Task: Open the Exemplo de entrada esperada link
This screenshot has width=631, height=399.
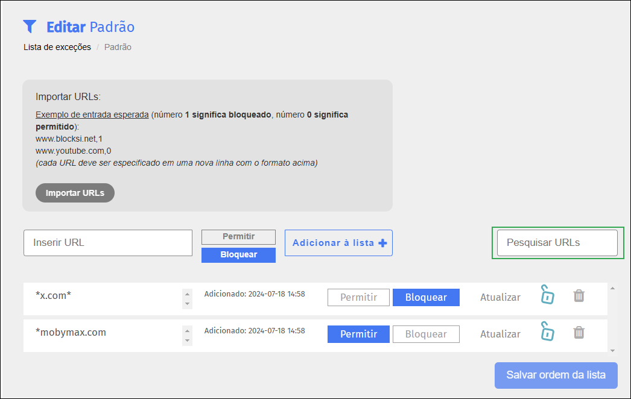Action: pyautogui.click(x=92, y=115)
